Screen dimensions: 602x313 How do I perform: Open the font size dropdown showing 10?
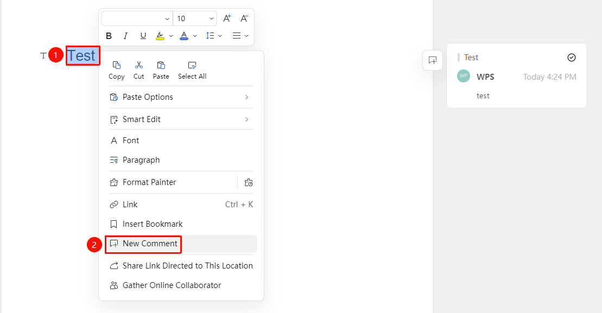click(195, 18)
